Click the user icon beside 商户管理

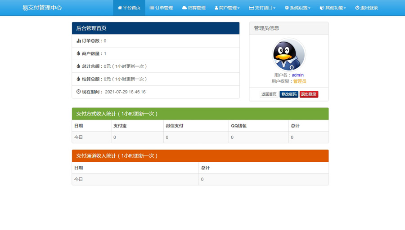[x=216, y=8]
